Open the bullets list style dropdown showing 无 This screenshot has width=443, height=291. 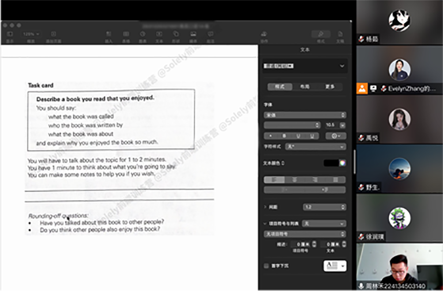324,224
